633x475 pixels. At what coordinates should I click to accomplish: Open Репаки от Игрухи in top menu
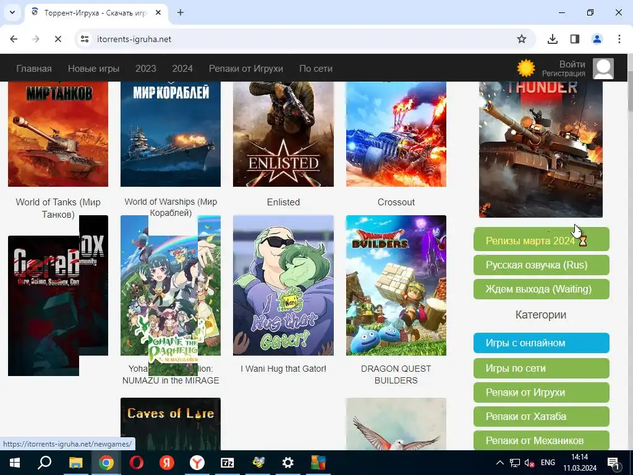tap(246, 69)
